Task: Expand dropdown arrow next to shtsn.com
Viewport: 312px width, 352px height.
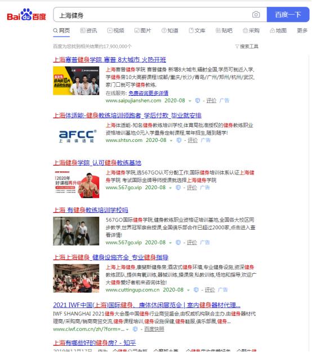Action: point(171,141)
